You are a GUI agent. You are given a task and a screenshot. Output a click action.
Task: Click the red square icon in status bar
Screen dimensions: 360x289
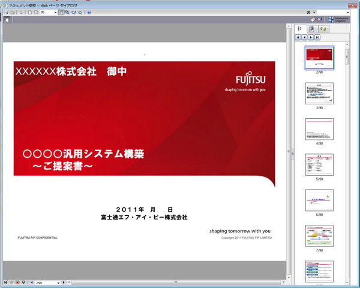point(17,282)
